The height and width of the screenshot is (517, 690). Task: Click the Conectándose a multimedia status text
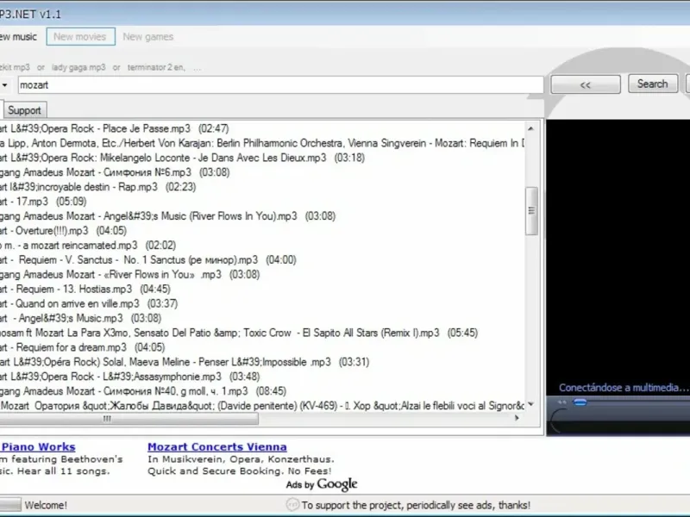coord(624,387)
